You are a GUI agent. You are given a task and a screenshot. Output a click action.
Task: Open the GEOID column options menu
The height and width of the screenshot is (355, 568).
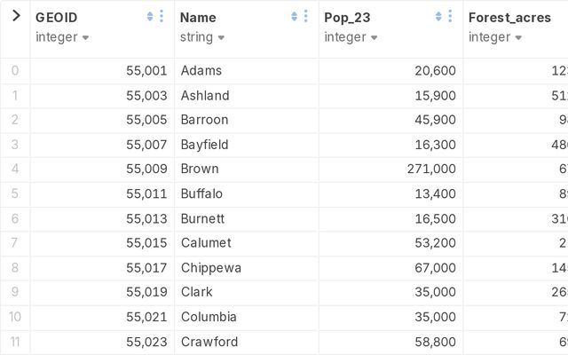pos(162,17)
